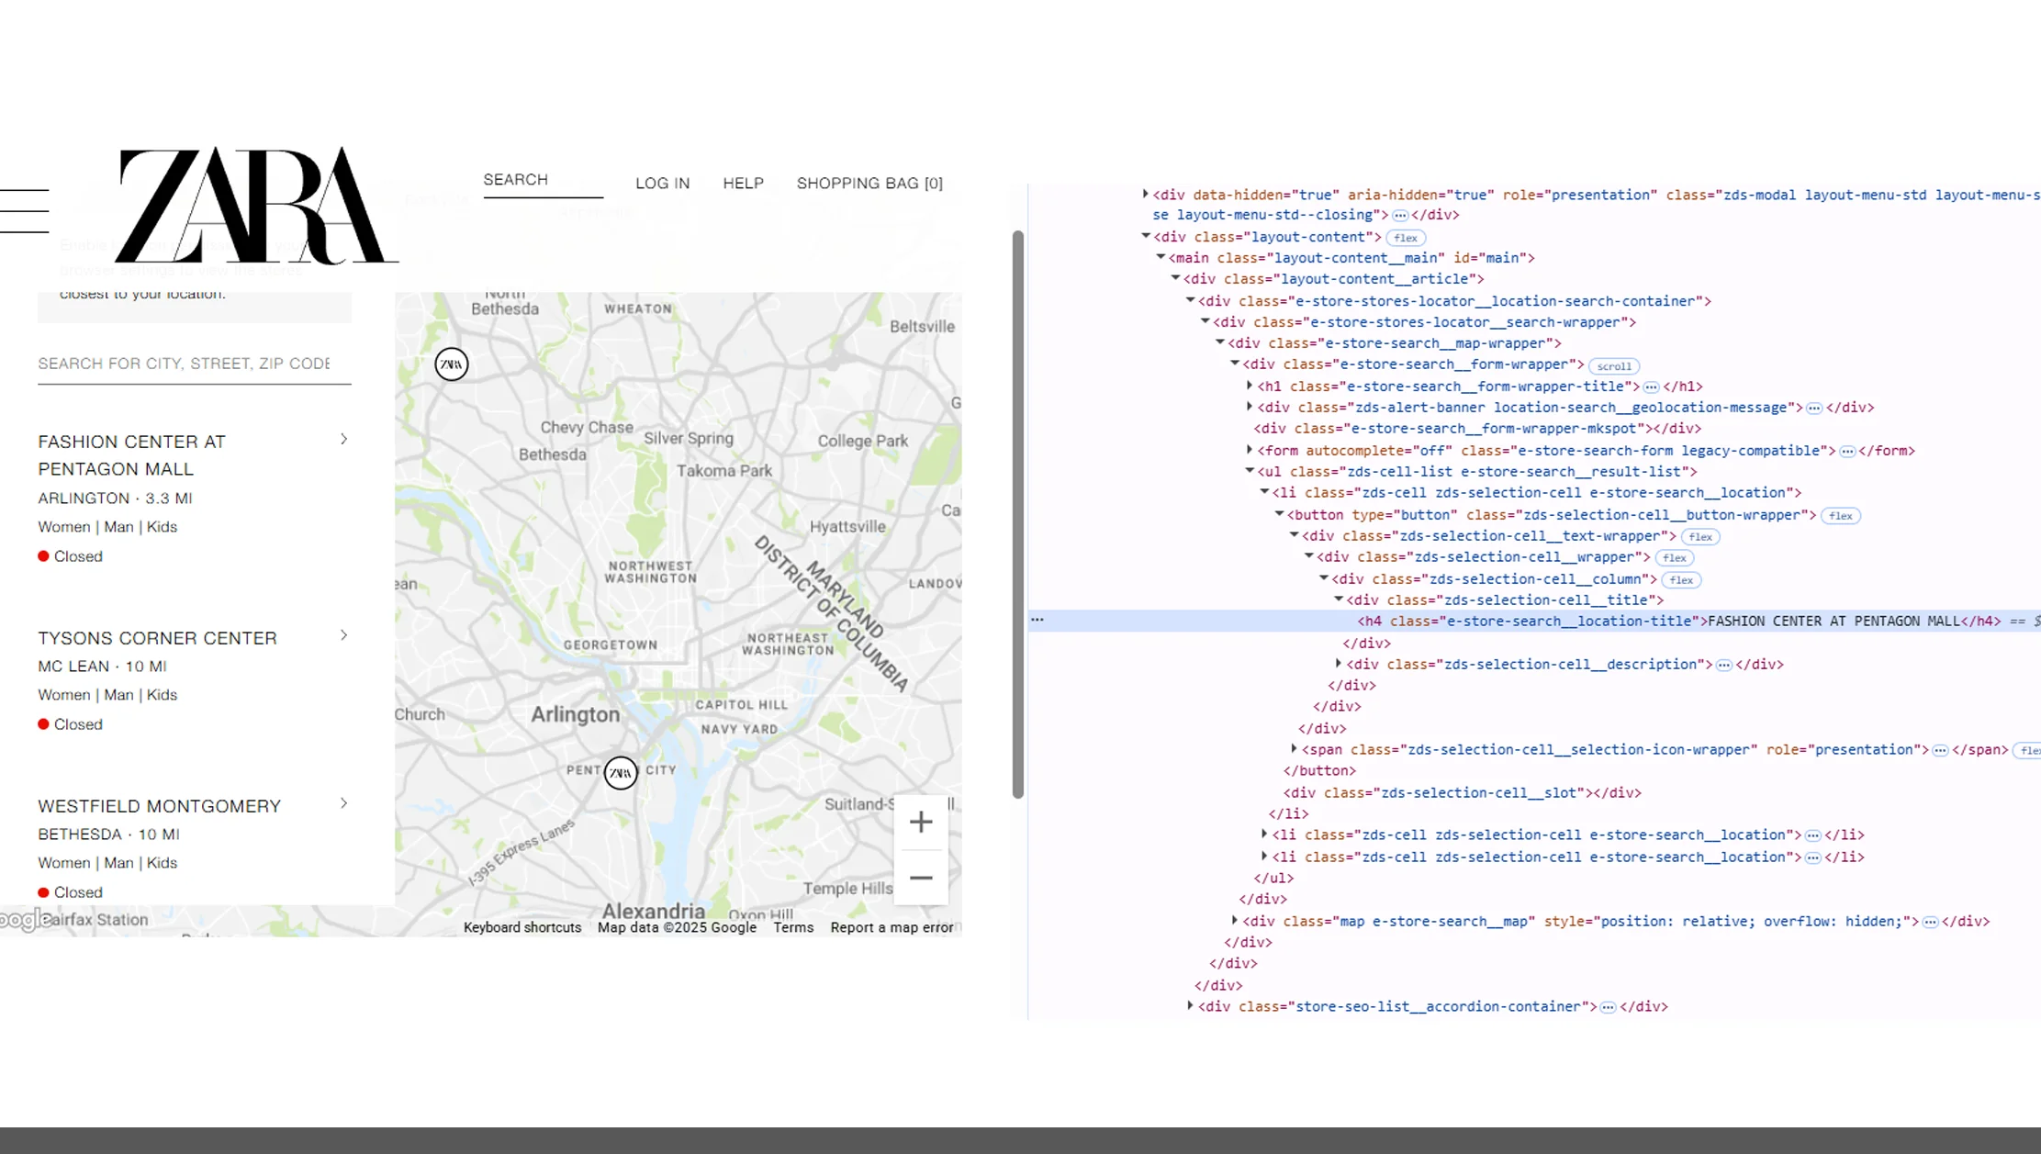Expand zds-alert-banner geolocation-message div
Viewport: 2041px width, 1154px height.
(1250, 407)
